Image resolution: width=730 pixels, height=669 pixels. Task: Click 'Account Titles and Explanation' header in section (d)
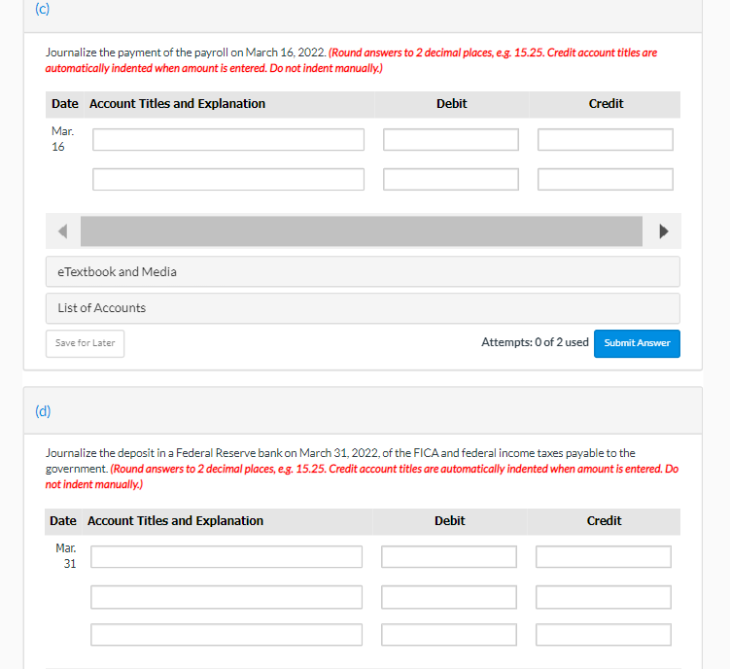pos(176,521)
